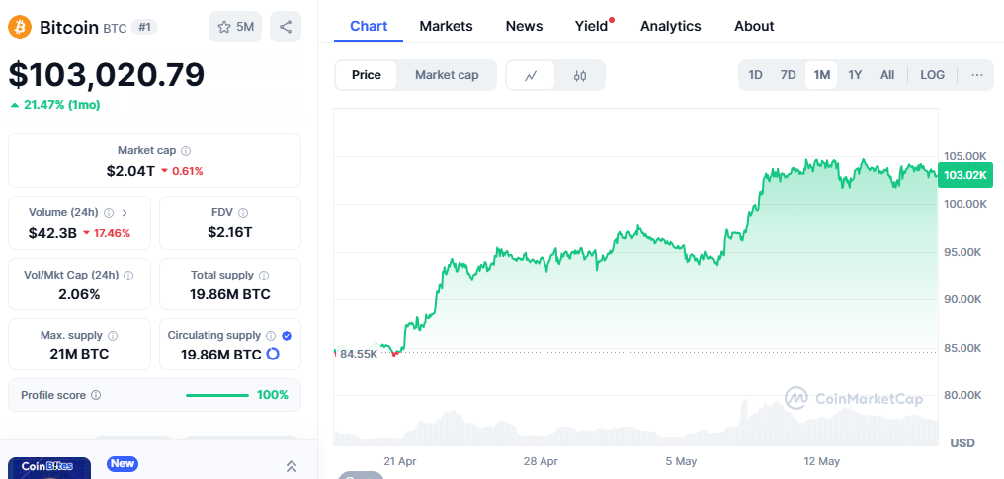Expand the CoinBites panel chevron
The height and width of the screenshot is (479, 1004).
point(292,466)
